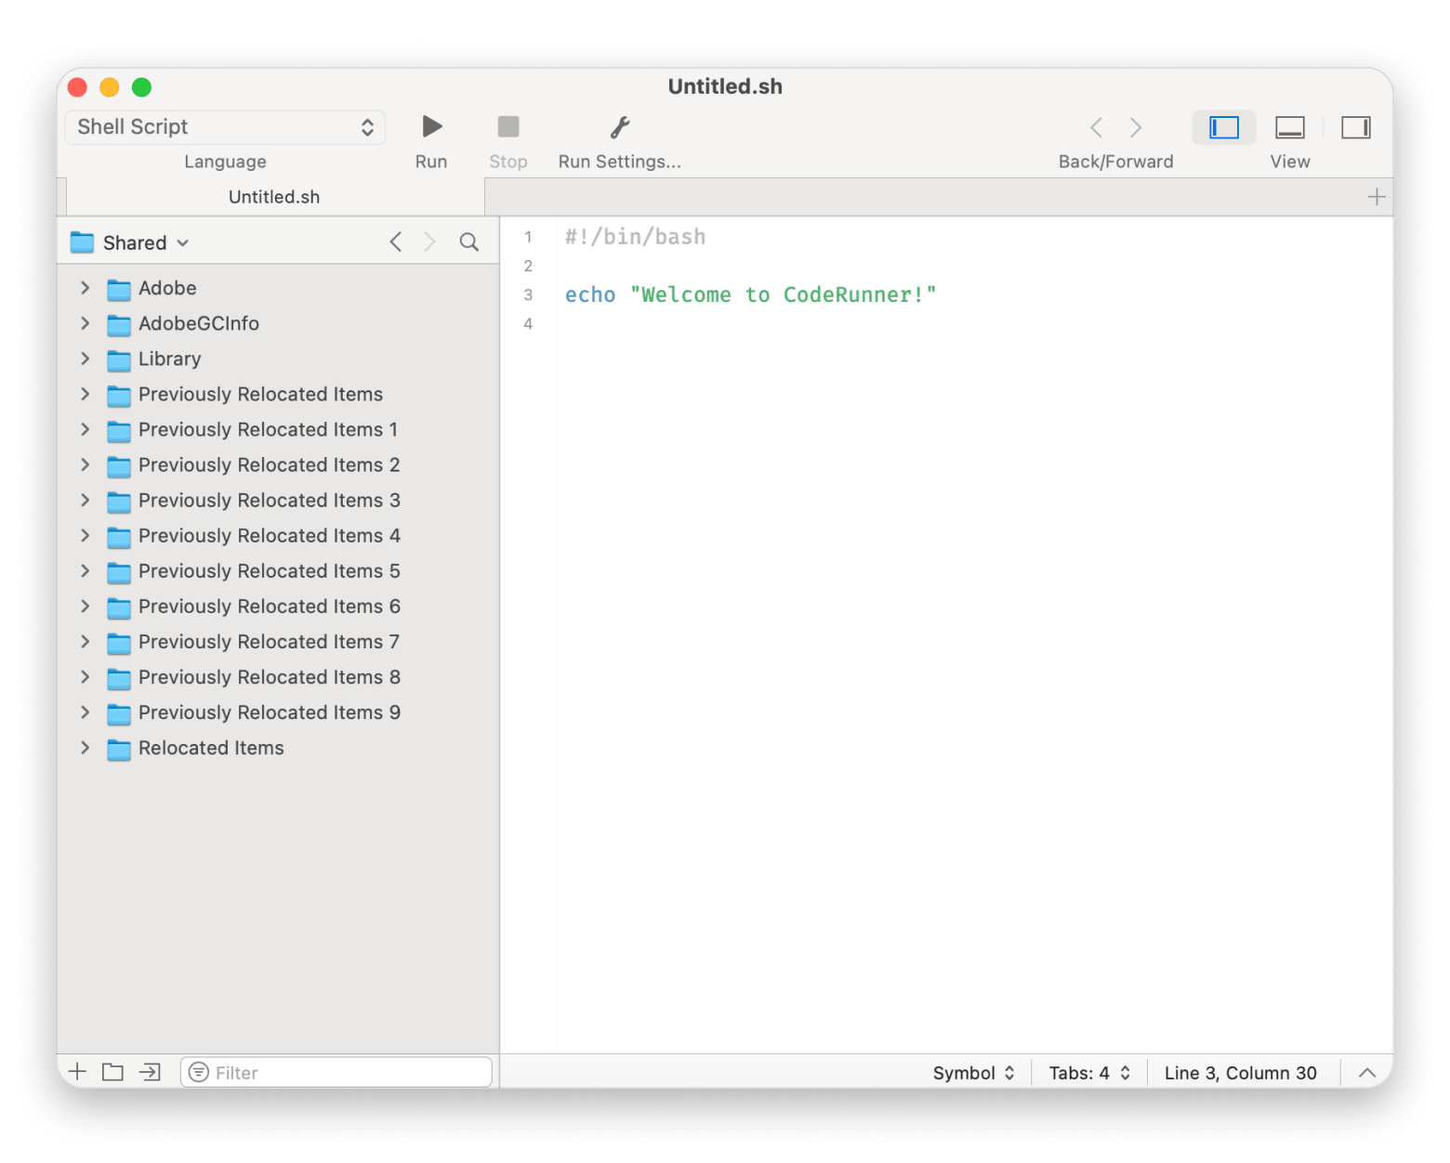Click the import arrow icon in sidebar footer
Image resolution: width=1450 pixels, height=1163 pixels.
[x=150, y=1072]
